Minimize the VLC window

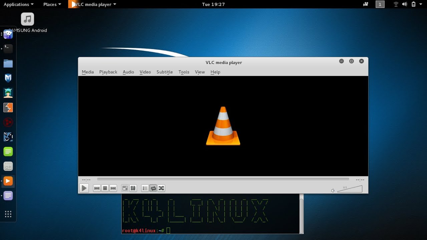pyautogui.click(x=341, y=61)
